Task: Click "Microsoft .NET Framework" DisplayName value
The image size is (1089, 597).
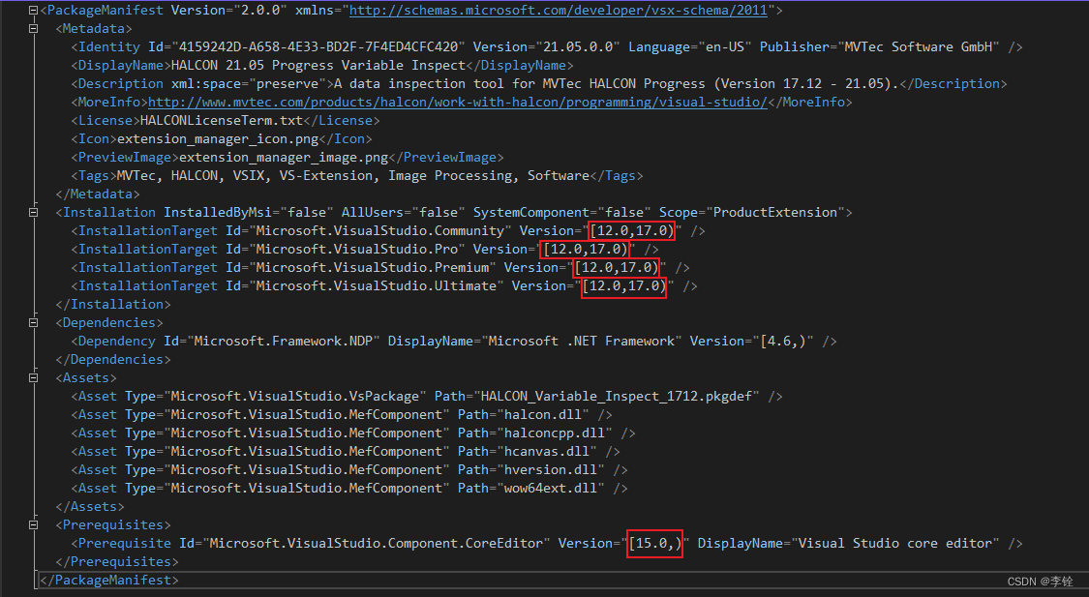Action: click(582, 342)
